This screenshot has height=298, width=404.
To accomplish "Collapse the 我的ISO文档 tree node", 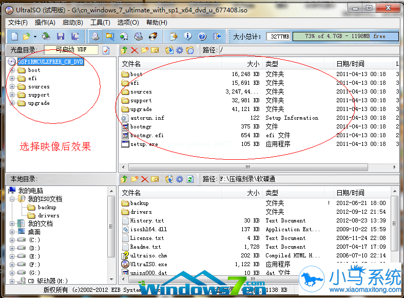I will tap(12, 199).
